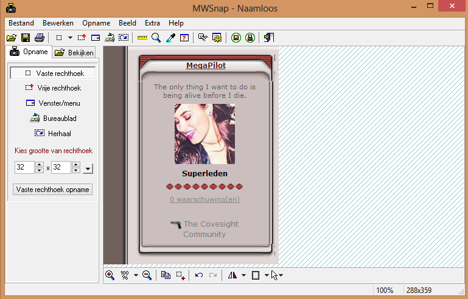Reset zoom to 100 percent
468x299 pixels.
[x=125, y=275]
